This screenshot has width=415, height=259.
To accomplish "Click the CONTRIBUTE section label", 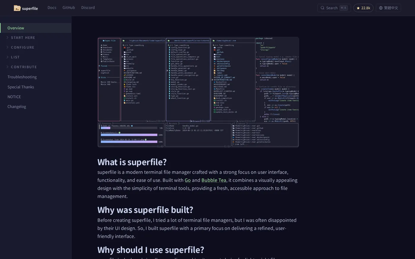I will point(24,67).
